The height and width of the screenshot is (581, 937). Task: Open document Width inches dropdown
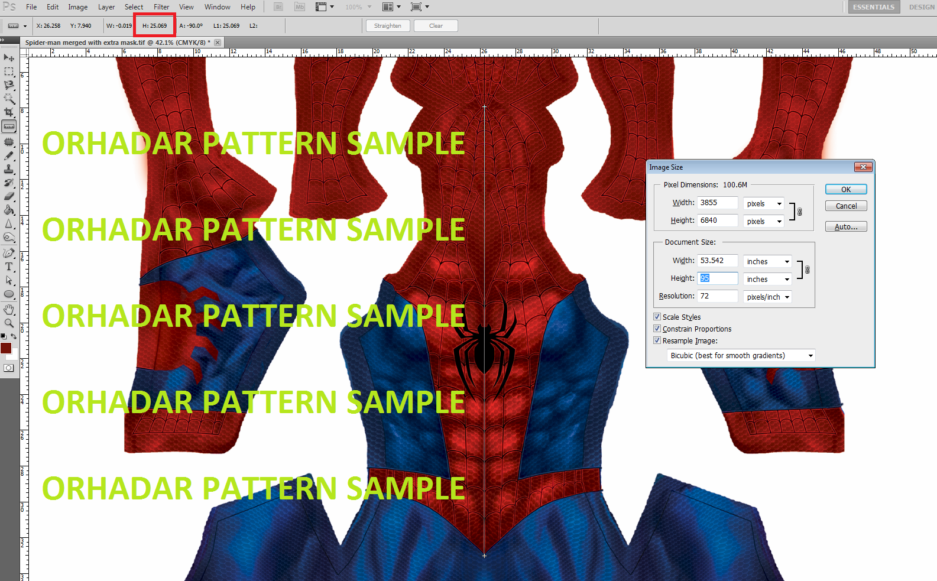coord(767,261)
